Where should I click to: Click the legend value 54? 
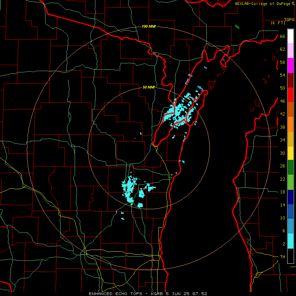click(x=283, y=75)
